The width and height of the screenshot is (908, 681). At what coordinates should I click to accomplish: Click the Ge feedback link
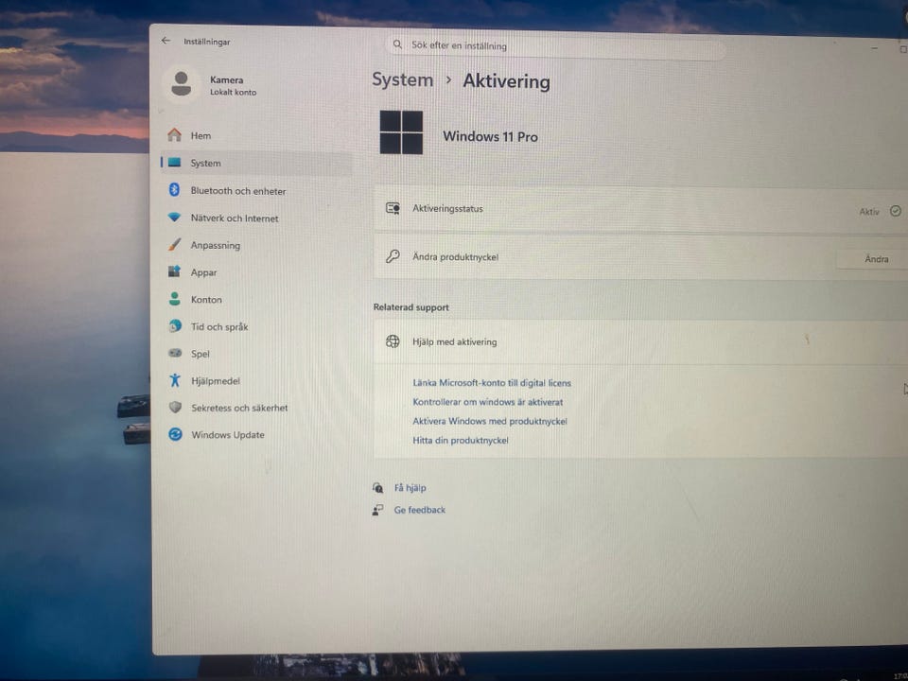point(420,510)
